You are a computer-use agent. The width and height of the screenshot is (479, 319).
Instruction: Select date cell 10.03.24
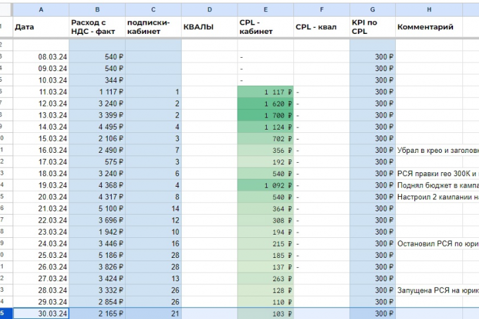41,80
